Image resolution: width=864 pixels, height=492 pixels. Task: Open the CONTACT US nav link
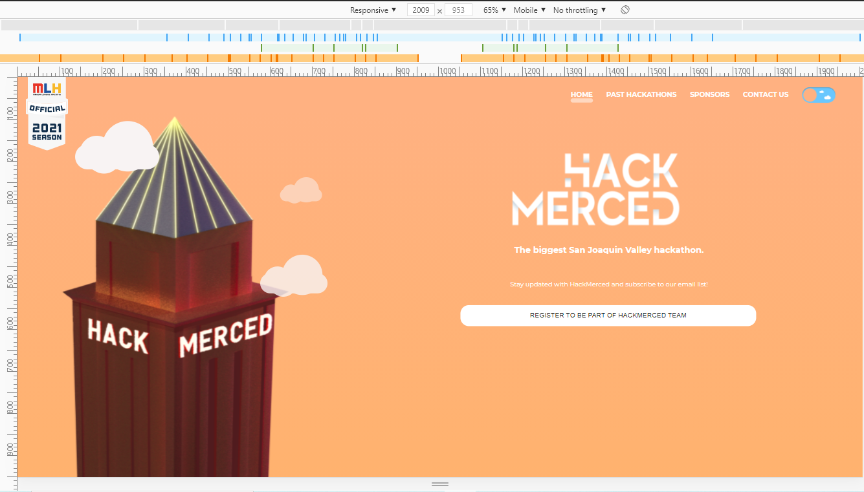point(765,94)
